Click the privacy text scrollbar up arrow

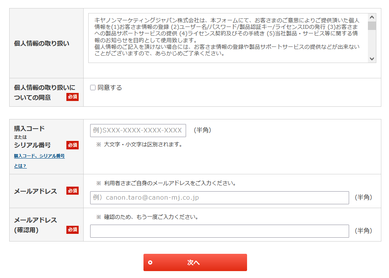click(x=372, y=17)
